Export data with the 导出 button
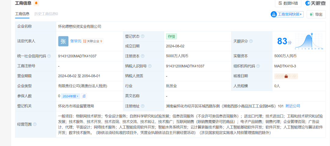This screenshot has height=146, width=330. pos(316,14)
